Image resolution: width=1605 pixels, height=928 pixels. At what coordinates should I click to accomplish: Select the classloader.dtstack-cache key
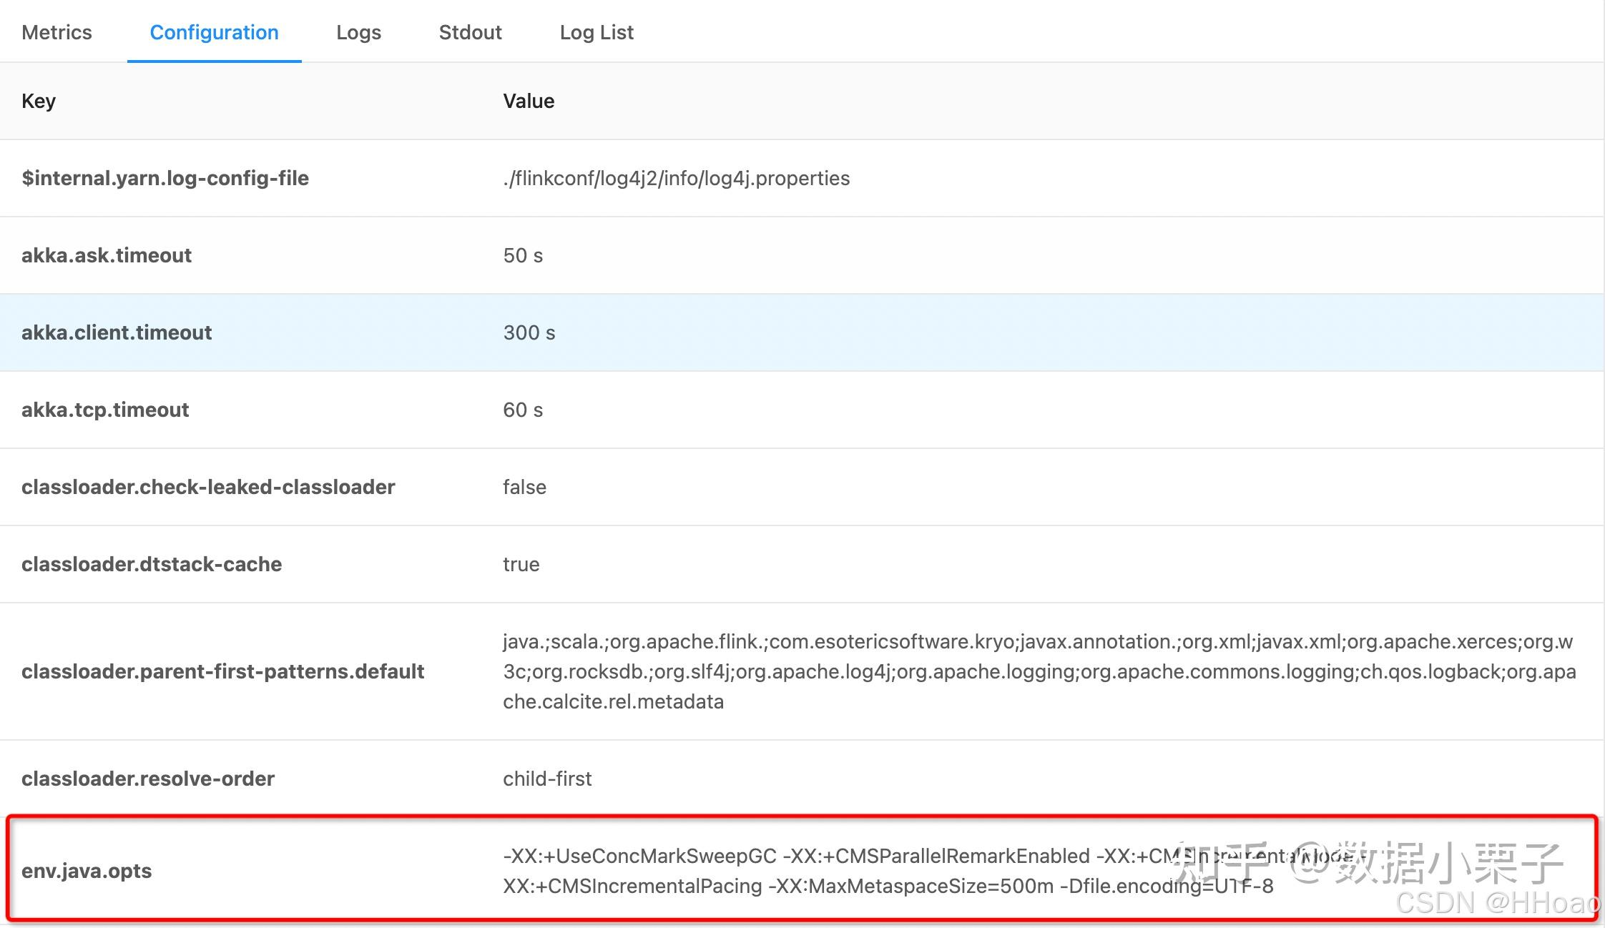pos(151,564)
